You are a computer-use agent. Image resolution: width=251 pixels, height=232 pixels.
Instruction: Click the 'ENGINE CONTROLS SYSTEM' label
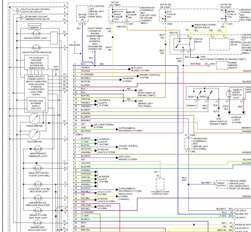150,76
